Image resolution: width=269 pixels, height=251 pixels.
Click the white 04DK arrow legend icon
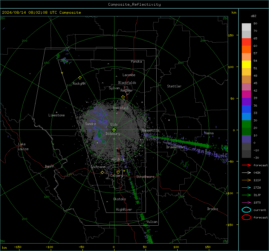(246, 173)
